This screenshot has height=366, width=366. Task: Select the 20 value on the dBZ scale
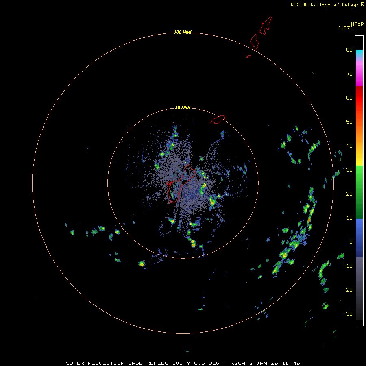click(x=349, y=194)
